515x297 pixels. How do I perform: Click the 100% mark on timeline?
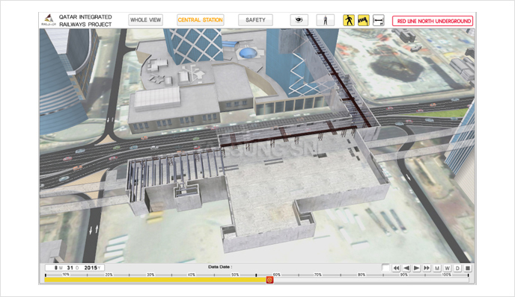[446, 275]
